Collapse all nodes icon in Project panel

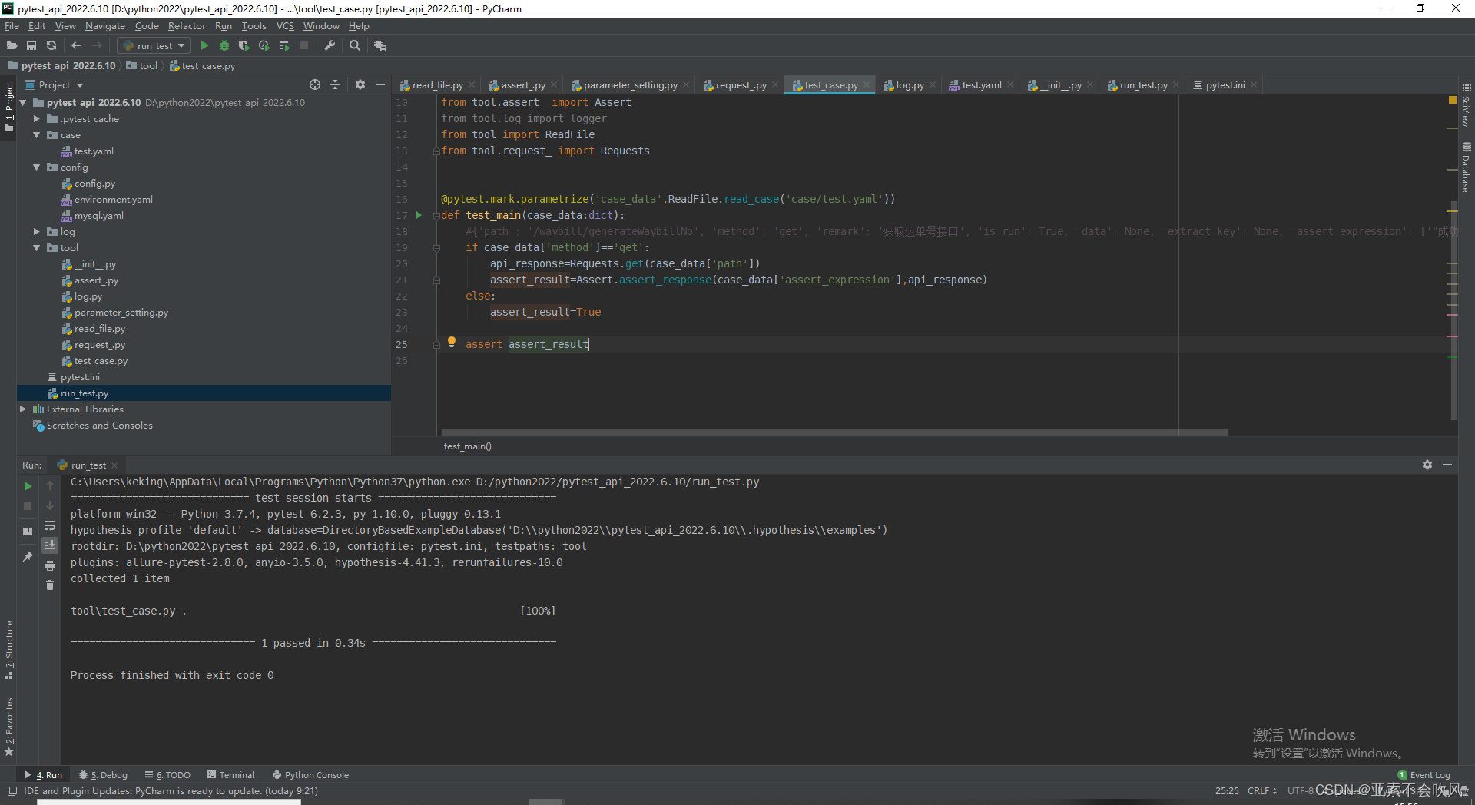(335, 84)
